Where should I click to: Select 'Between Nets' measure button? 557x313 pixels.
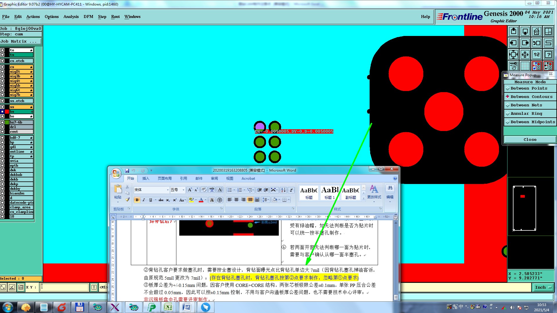pyautogui.click(x=530, y=105)
